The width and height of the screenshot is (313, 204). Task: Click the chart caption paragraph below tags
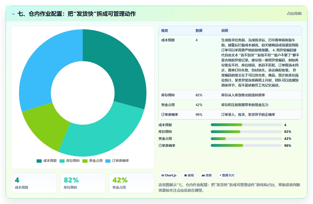229,188
